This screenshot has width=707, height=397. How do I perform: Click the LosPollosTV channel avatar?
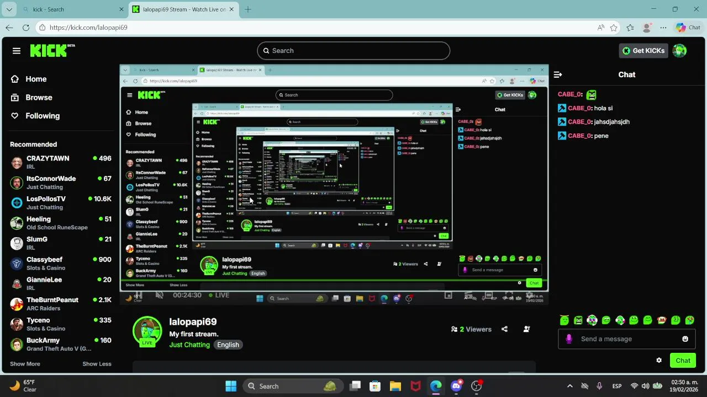pos(17,203)
